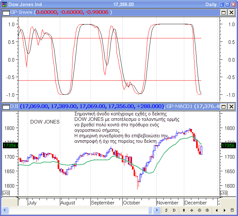Image resolution: width=238 pixels, height=216 pixels.
Task: Open the GP-Inves pane menu icon
Action: 5,12
